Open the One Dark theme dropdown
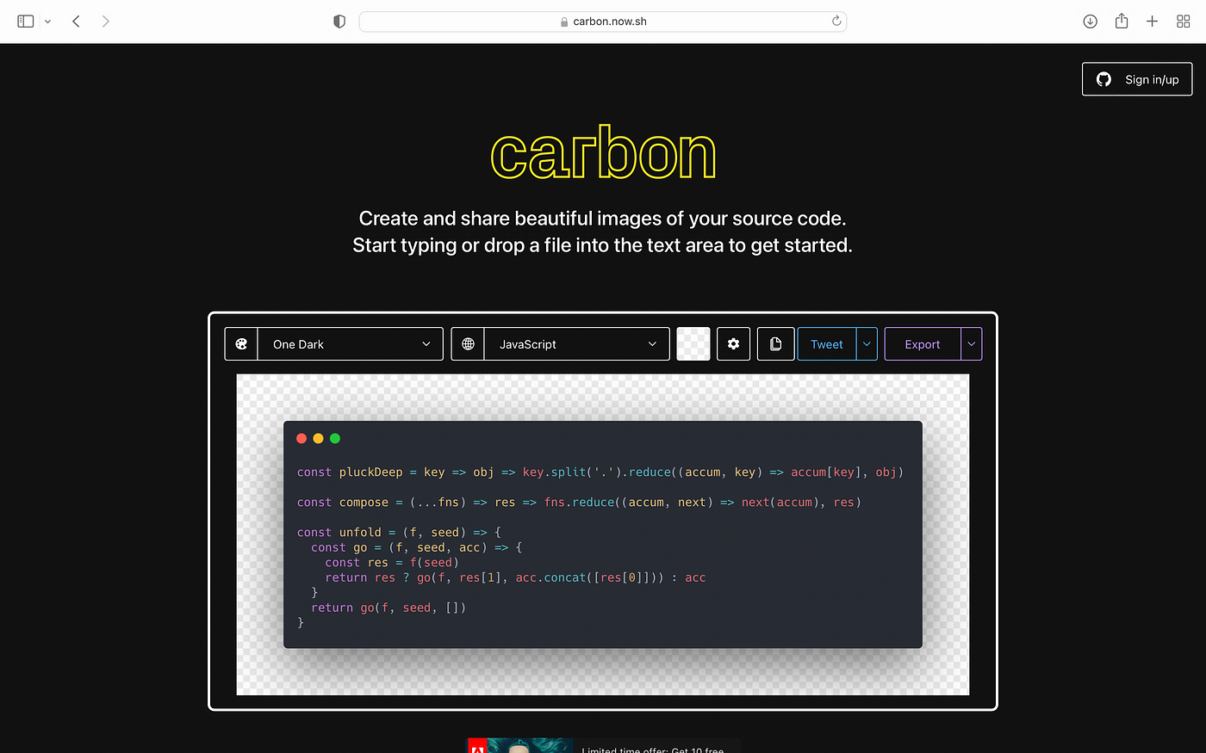 (x=351, y=344)
